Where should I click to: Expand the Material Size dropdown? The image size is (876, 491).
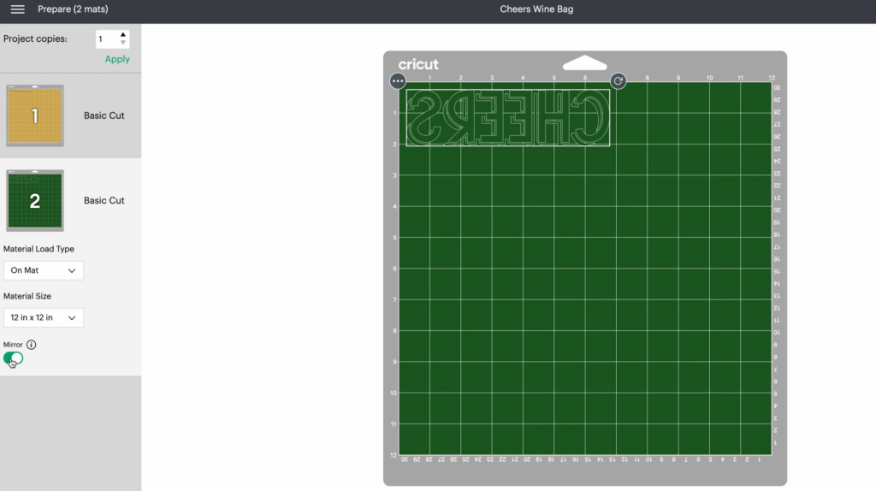pos(44,317)
